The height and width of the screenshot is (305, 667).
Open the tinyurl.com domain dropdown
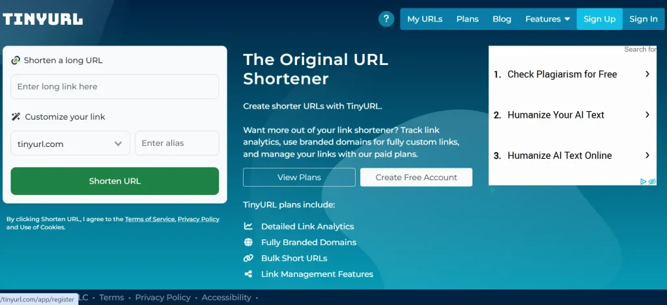click(x=70, y=144)
